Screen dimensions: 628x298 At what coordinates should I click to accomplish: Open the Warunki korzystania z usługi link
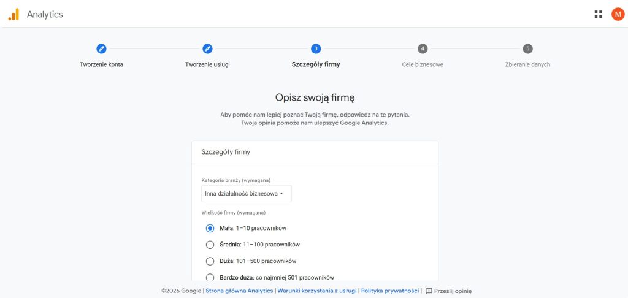click(x=317, y=291)
